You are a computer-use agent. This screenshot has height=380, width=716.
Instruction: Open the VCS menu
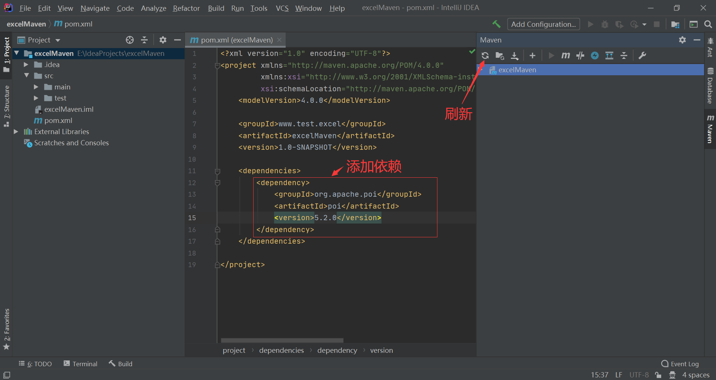pos(282,8)
